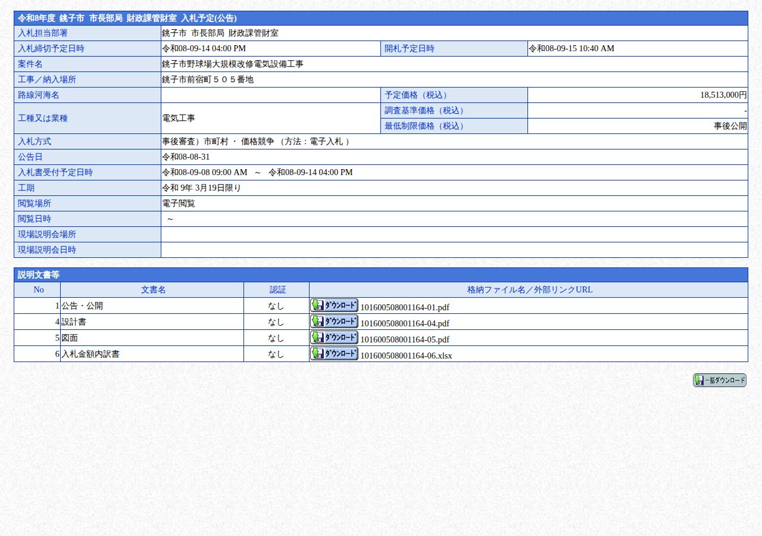
Task: Click the 工期 label
Action: click(26, 188)
